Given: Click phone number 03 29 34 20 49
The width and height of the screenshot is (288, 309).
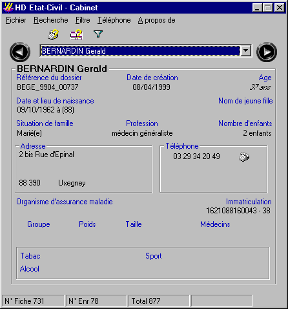Looking at the screenshot, I should pyautogui.click(x=196, y=156).
